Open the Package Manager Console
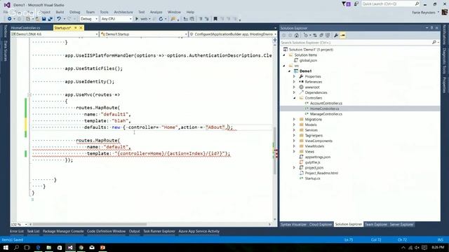This screenshot has height=252, width=449. (63, 231)
